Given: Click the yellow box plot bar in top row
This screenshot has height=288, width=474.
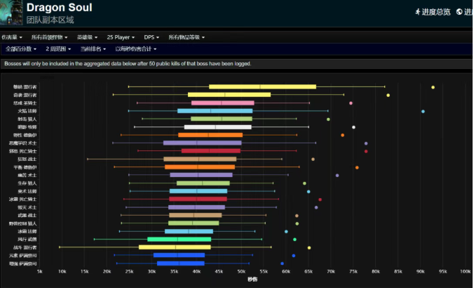Looking at the screenshot, I should pyautogui.click(x=262, y=87).
